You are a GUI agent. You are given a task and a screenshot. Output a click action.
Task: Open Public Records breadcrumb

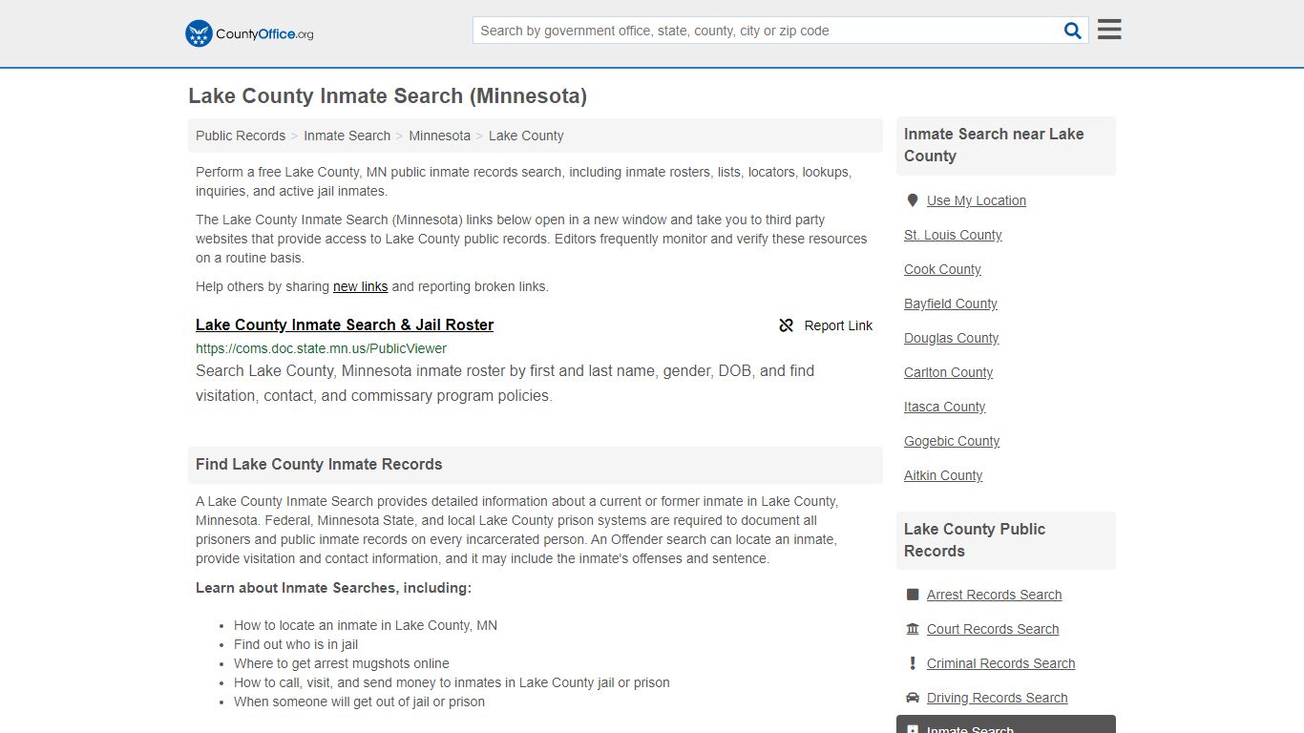[x=241, y=136]
